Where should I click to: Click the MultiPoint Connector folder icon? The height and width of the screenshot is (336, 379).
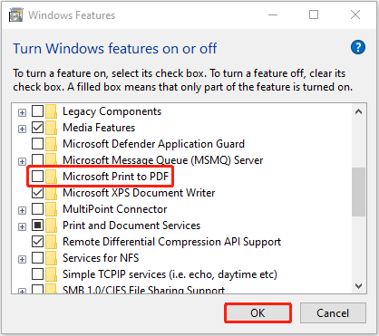pyautogui.click(x=51, y=209)
